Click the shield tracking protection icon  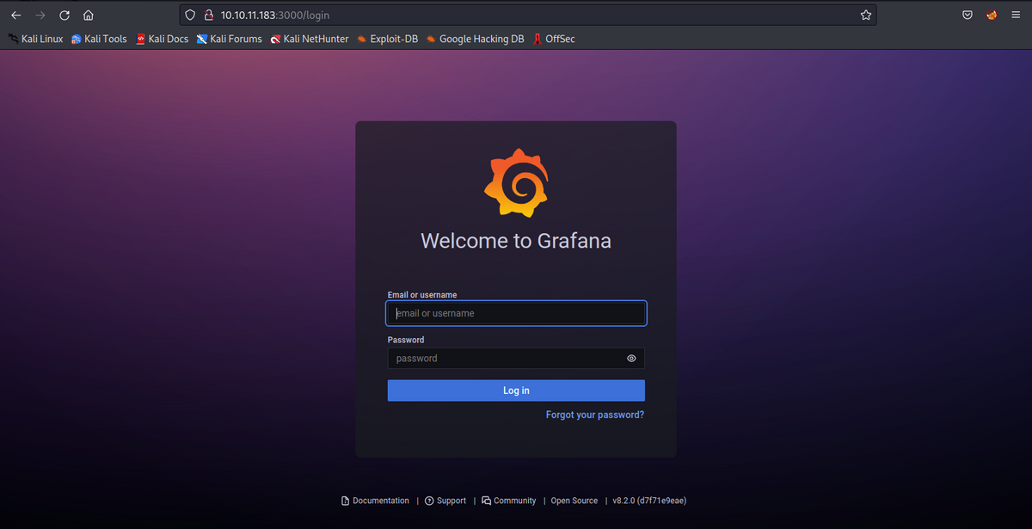[191, 15]
